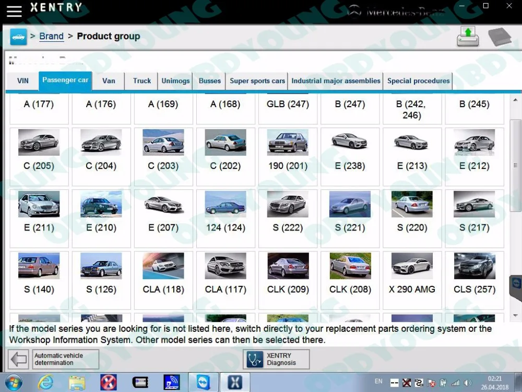Open the CLA (118) model tile

[x=163, y=280]
